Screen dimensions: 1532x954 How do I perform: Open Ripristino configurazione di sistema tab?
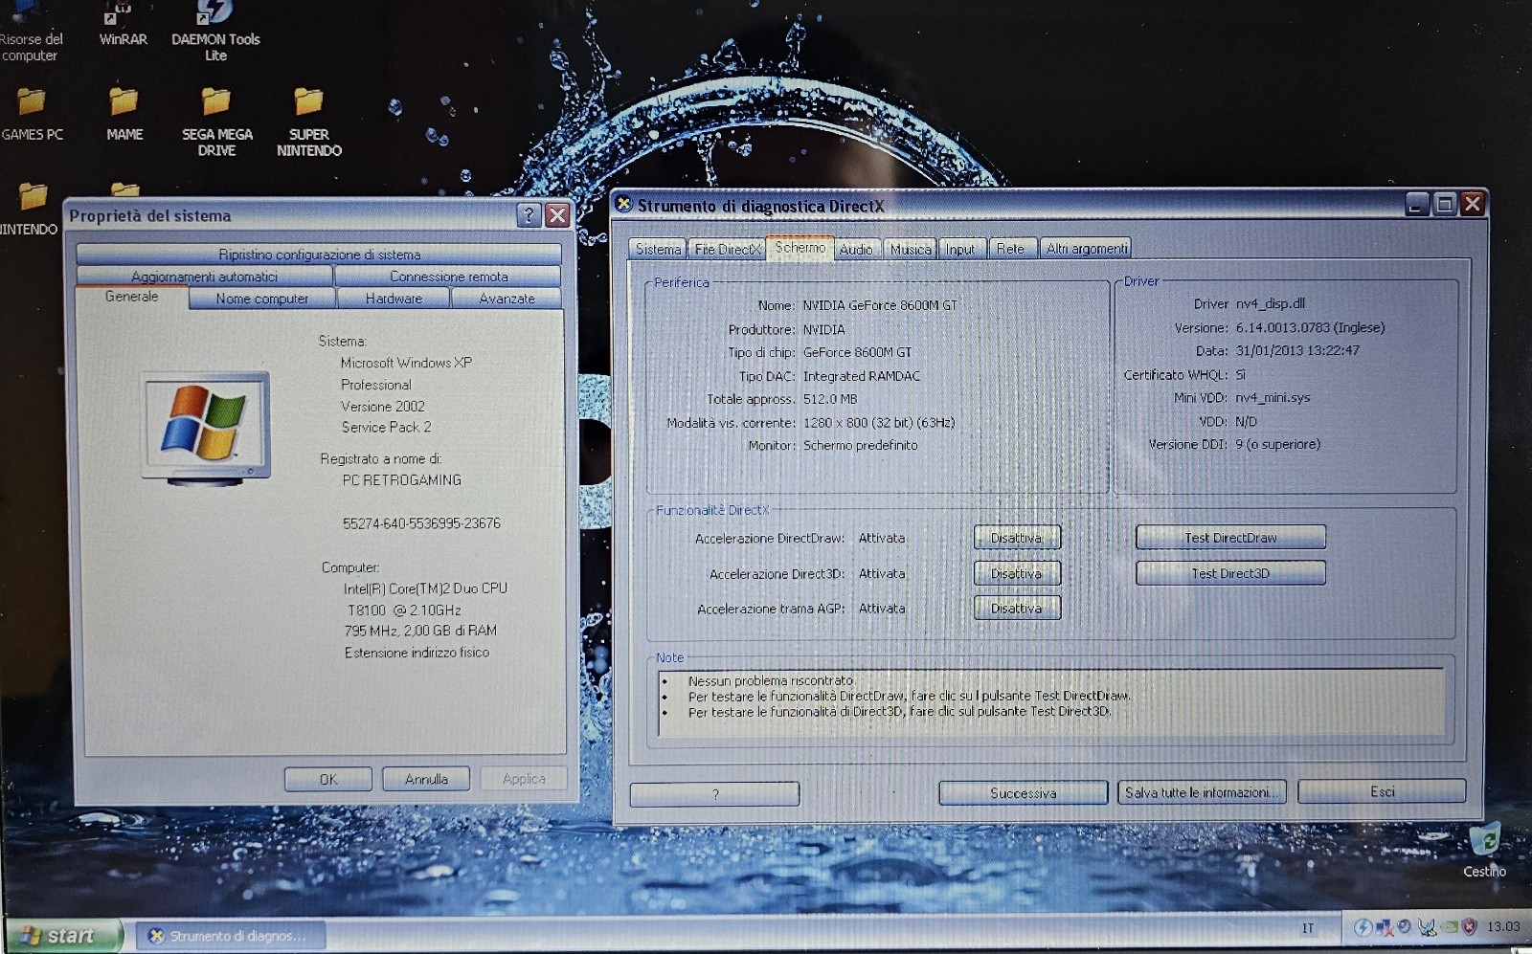point(319,255)
